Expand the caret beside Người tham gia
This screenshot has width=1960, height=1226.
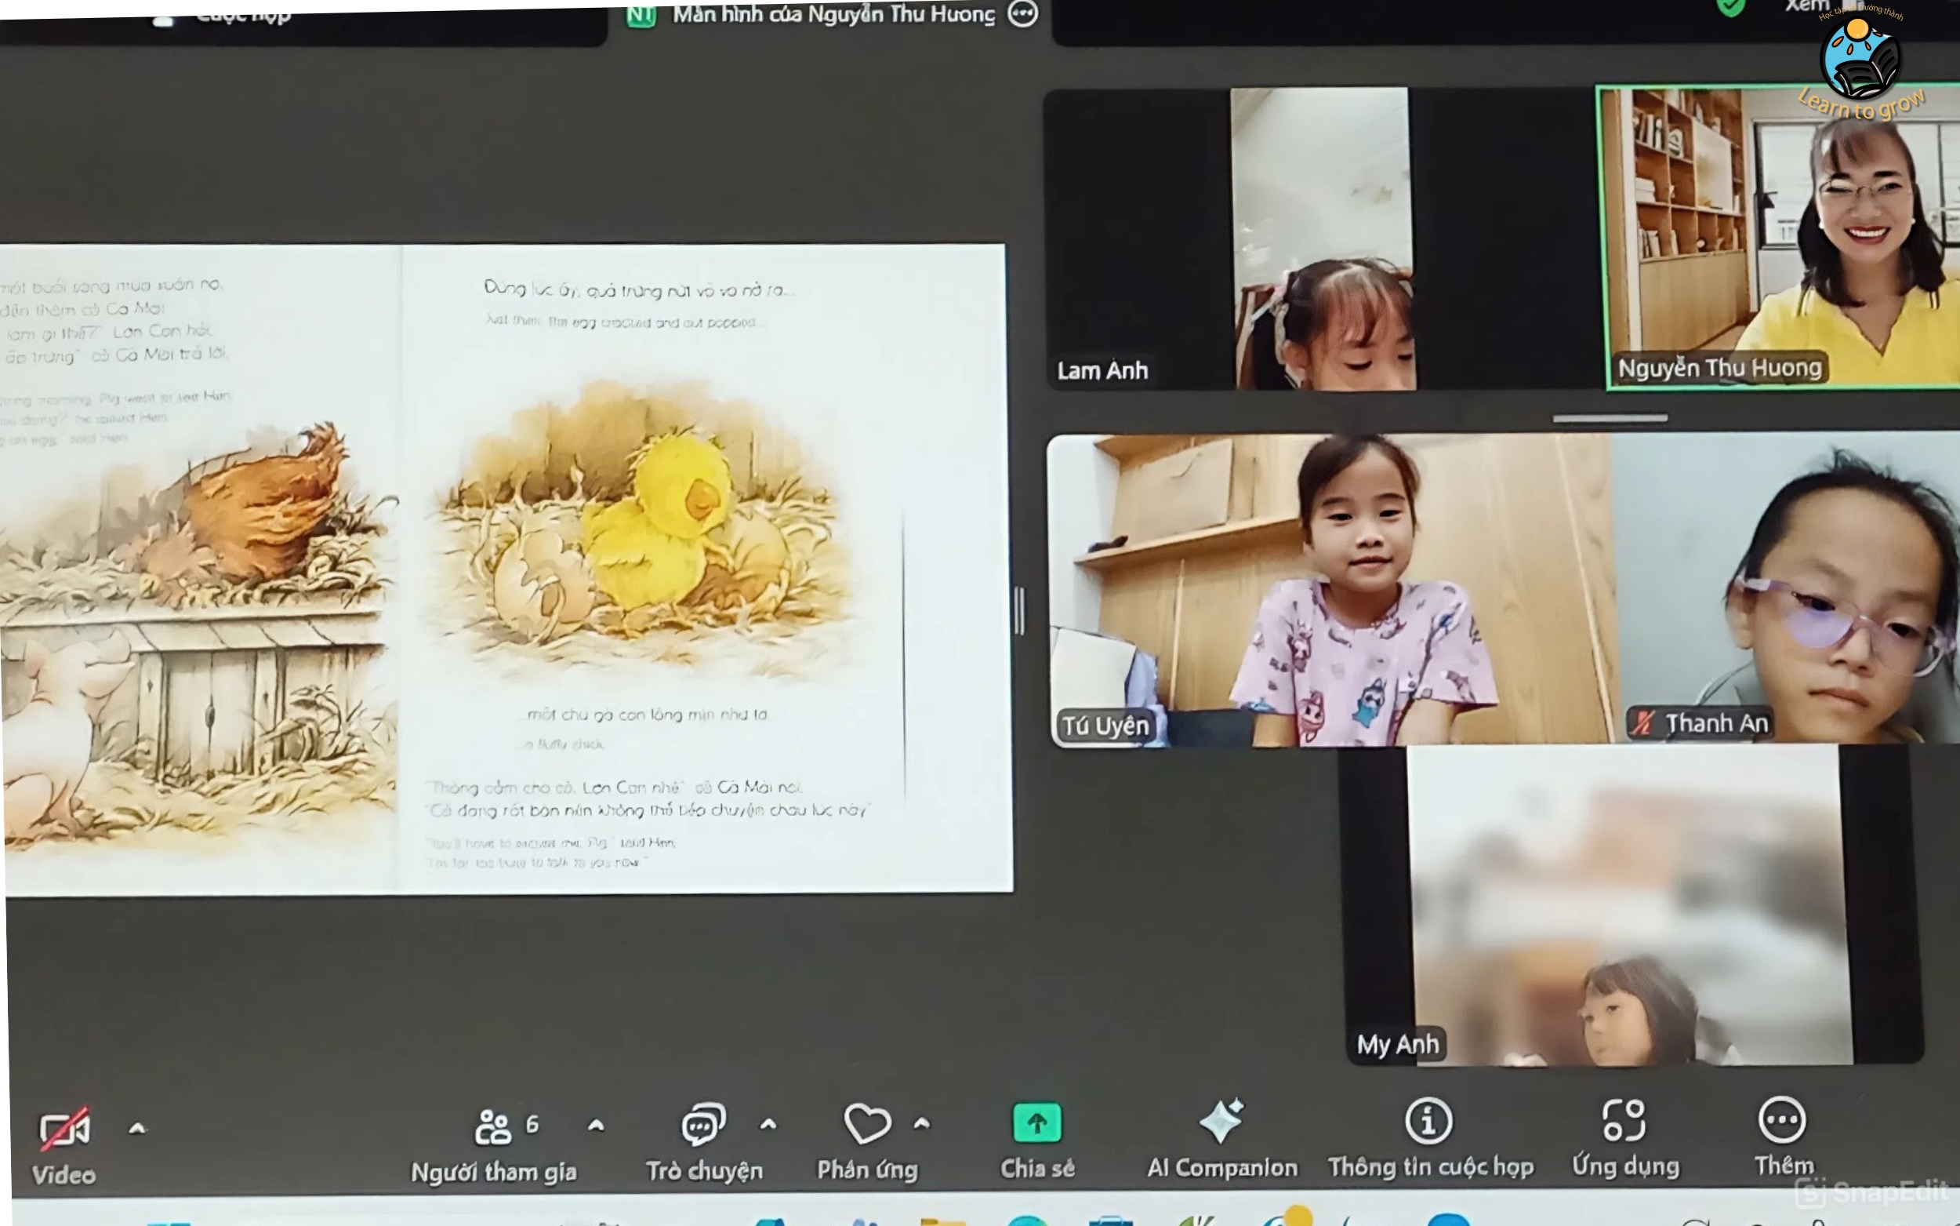[x=597, y=1125]
